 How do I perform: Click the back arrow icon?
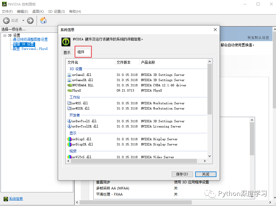(x=6, y=21)
